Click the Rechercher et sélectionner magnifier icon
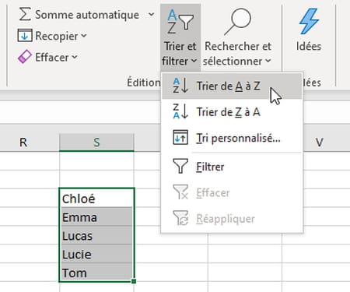350x292 pixels. (238, 21)
